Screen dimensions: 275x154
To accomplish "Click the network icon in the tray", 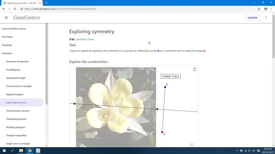I will (x=245, y=151).
